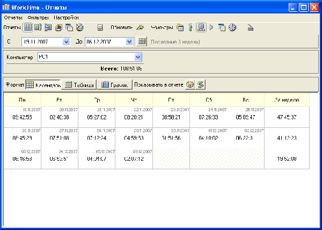Click the clock filter icon
The height and width of the screenshot is (230, 322).
click(232, 27)
